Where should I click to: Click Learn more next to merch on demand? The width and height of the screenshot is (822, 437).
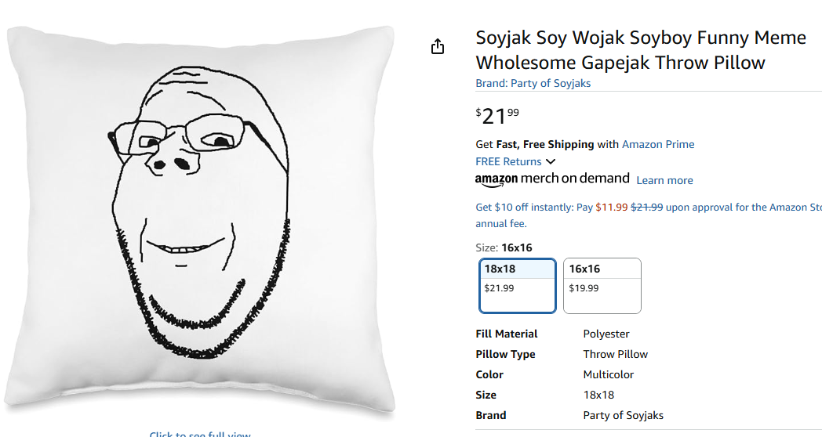(664, 180)
